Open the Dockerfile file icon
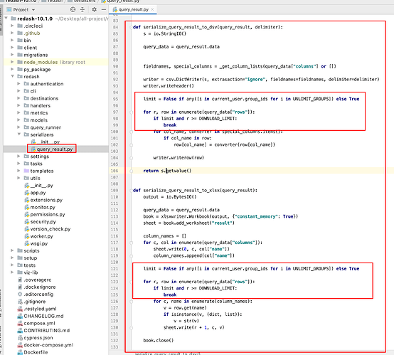394x355 pixels. click(20, 352)
